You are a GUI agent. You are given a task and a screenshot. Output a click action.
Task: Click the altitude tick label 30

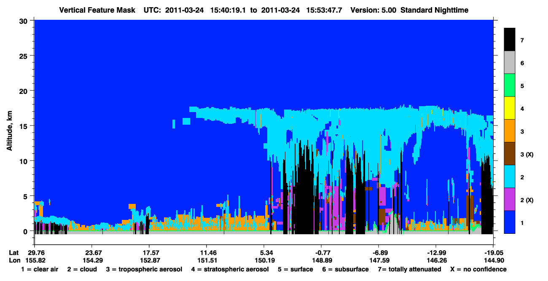[x=24, y=20]
